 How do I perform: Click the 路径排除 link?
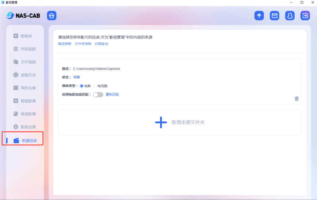click(x=65, y=44)
